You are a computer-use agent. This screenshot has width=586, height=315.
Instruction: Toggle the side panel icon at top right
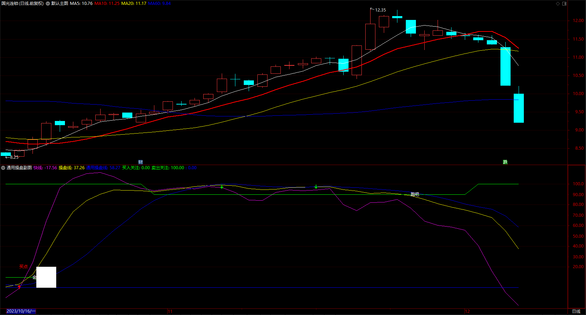point(564,3)
